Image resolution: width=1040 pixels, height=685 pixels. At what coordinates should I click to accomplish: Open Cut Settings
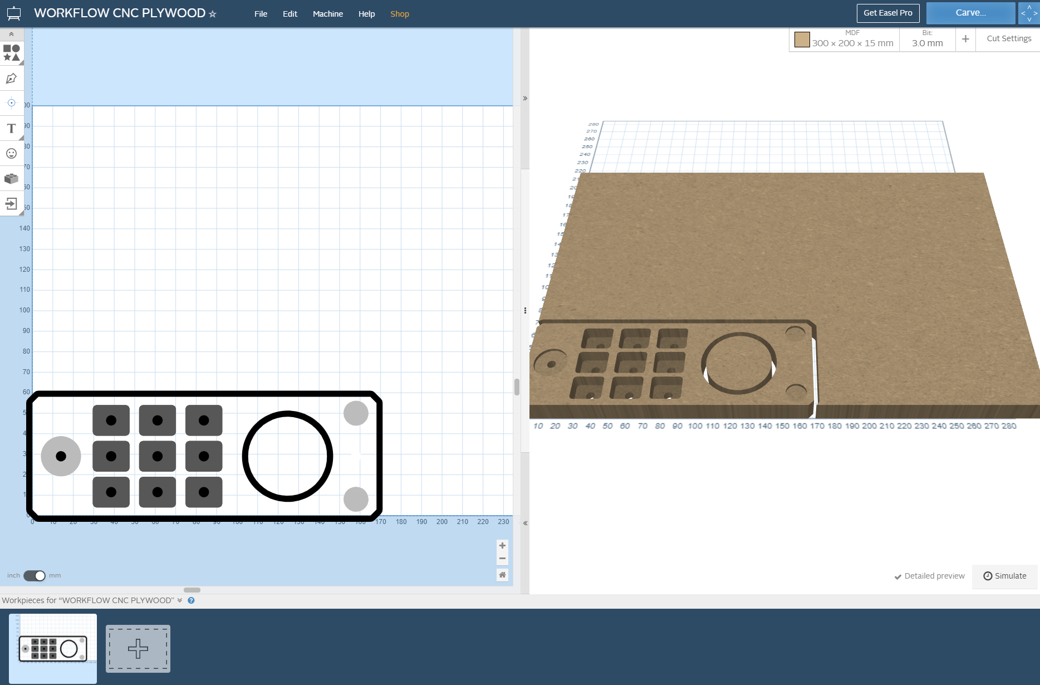point(1008,38)
